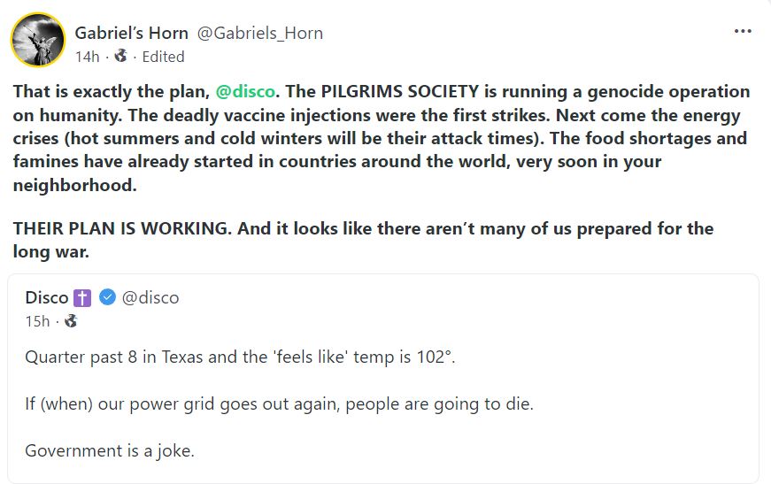Click the @Gabriels_Horn handle
This screenshot has height=484, width=771.
click(260, 33)
